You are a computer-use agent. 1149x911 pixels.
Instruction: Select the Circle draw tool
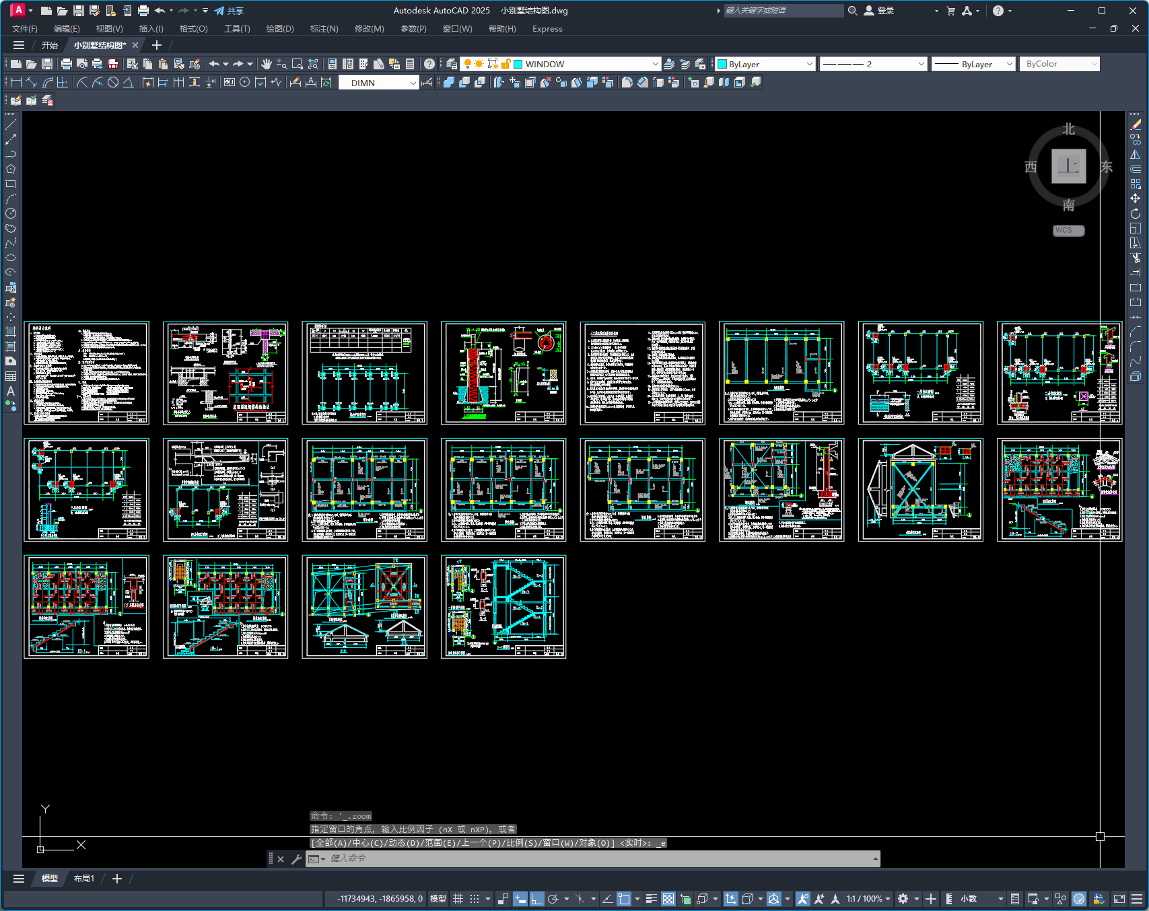pos(11,213)
